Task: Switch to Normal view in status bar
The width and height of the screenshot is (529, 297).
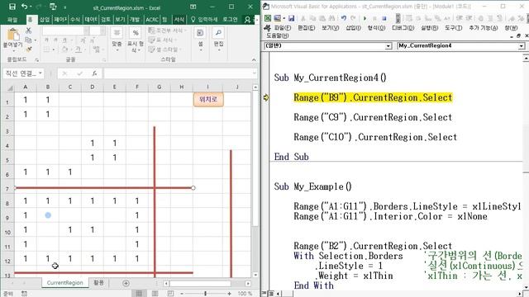Action: 139,294
